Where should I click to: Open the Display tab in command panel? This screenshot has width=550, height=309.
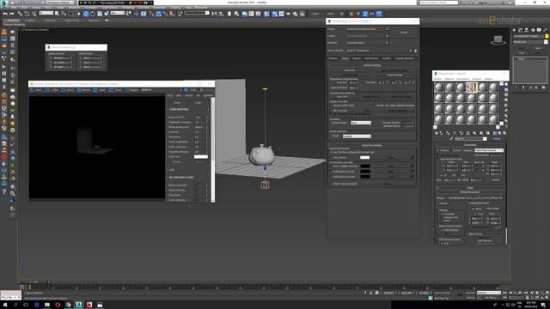pos(539,30)
